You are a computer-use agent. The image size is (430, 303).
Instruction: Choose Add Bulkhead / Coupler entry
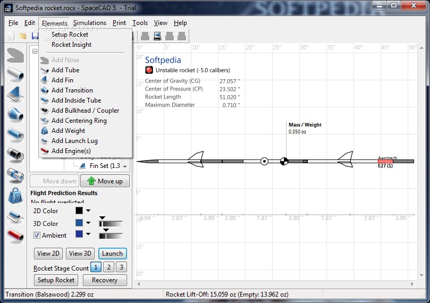[85, 111]
